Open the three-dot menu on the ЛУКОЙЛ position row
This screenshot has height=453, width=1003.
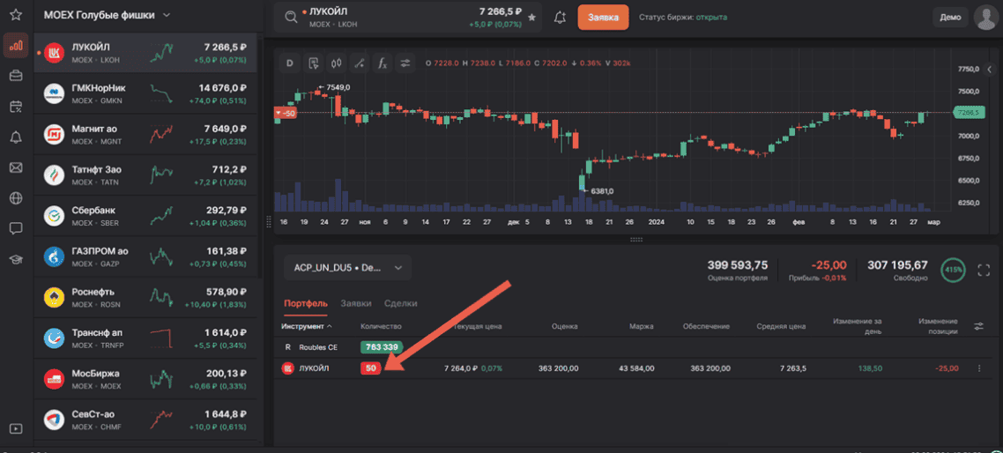point(978,368)
